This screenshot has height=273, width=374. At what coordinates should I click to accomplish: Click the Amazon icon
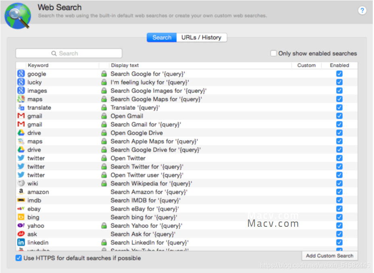pos(21,192)
